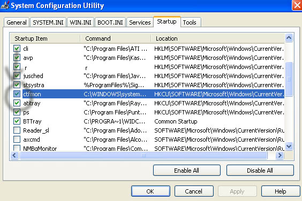This screenshot has width=302, height=201.
Task: Uncheck the BTTray startup item
Action: pyautogui.click(x=17, y=121)
